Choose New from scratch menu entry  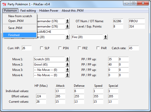[20, 16]
